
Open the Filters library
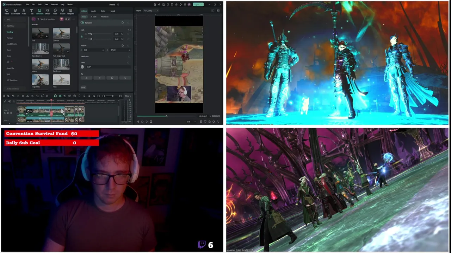55,11
